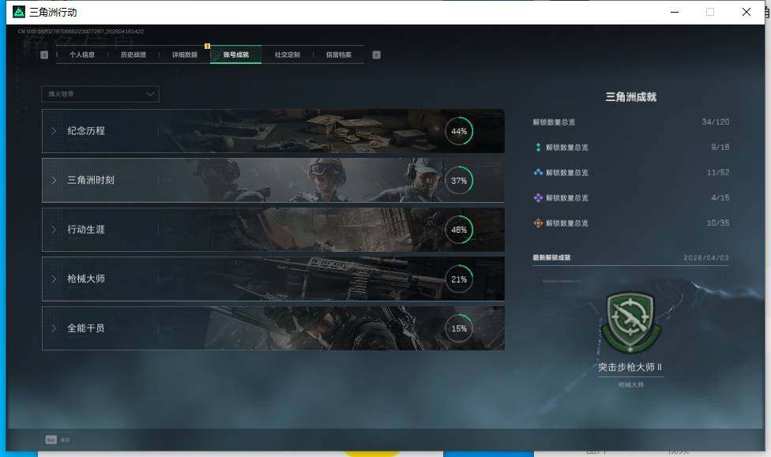Open the 个人信息 tab

81,54
